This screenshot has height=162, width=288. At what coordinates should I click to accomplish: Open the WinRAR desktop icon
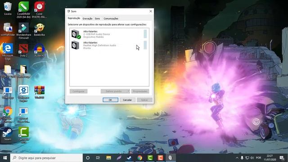point(39,92)
